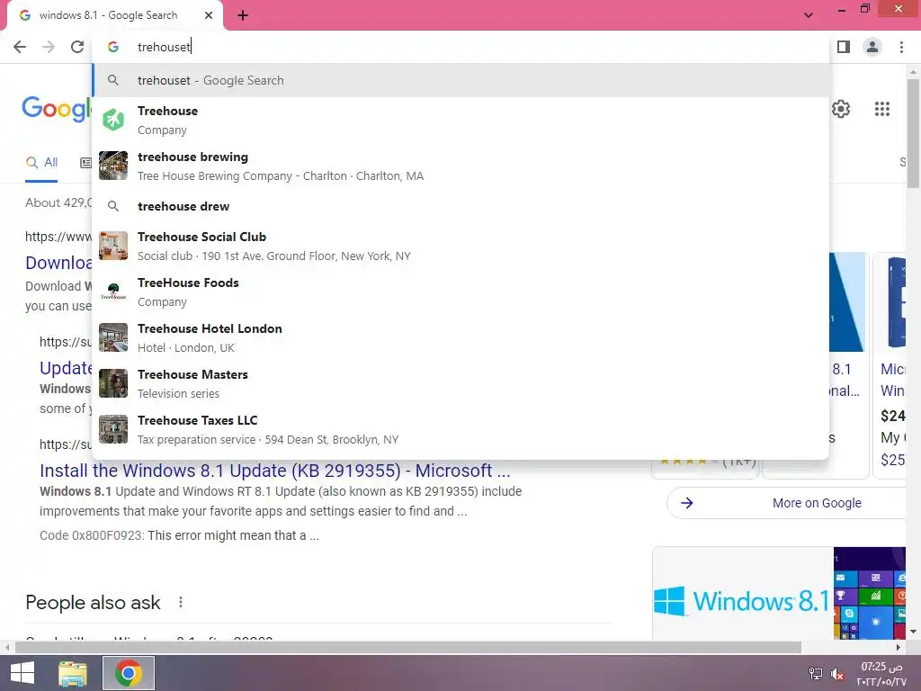921x691 pixels.
Task: Close the windows 8.1 Google Search tab
Action: [209, 15]
